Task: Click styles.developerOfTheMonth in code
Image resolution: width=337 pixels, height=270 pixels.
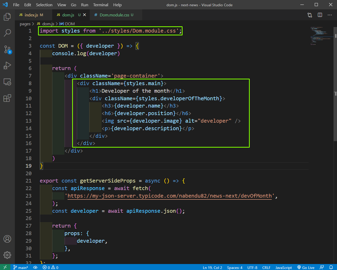Action: pyautogui.click(x=179, y=98)
